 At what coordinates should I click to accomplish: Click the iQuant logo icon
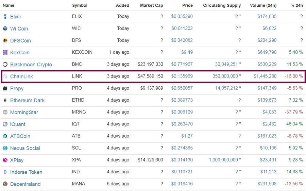[x=5, y=124]
